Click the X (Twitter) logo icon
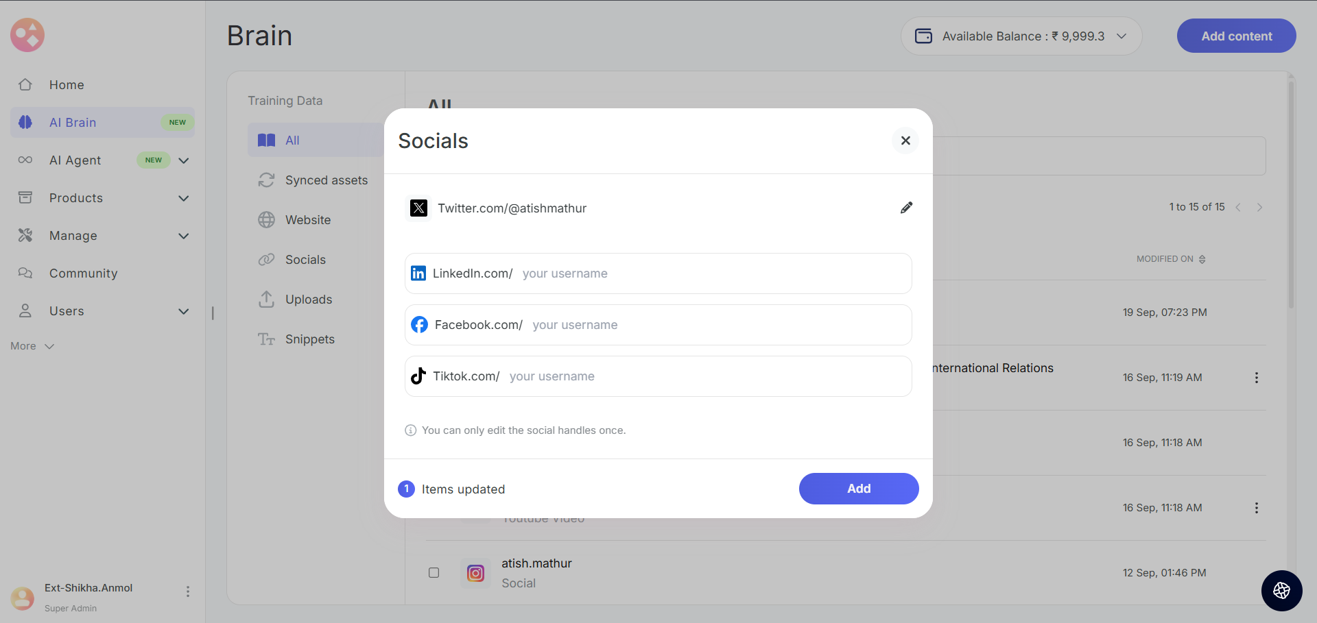This screenshot has height=623, width=1317. click(x=418, y=208)
